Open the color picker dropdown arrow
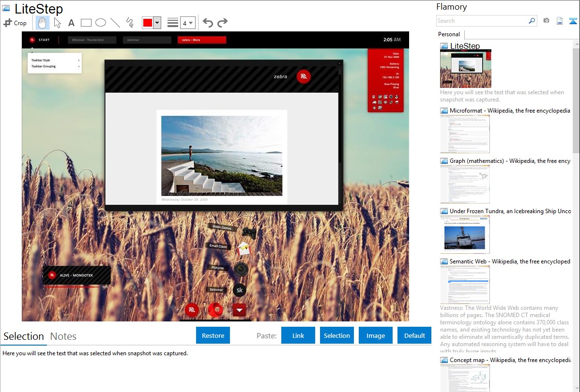Screen dimensions: 580x392 click(157, 23)
